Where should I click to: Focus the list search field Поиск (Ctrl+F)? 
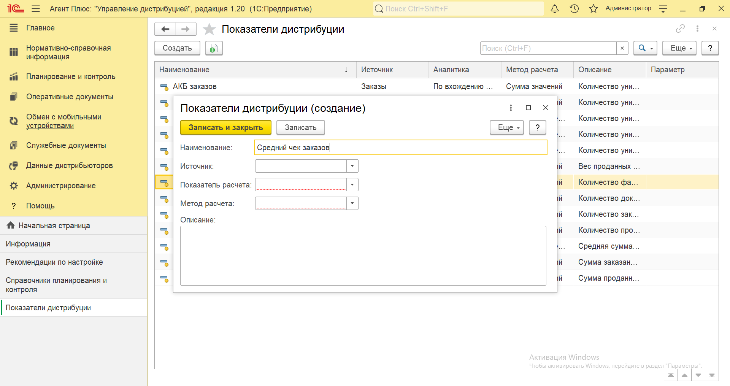pos(548,48)
